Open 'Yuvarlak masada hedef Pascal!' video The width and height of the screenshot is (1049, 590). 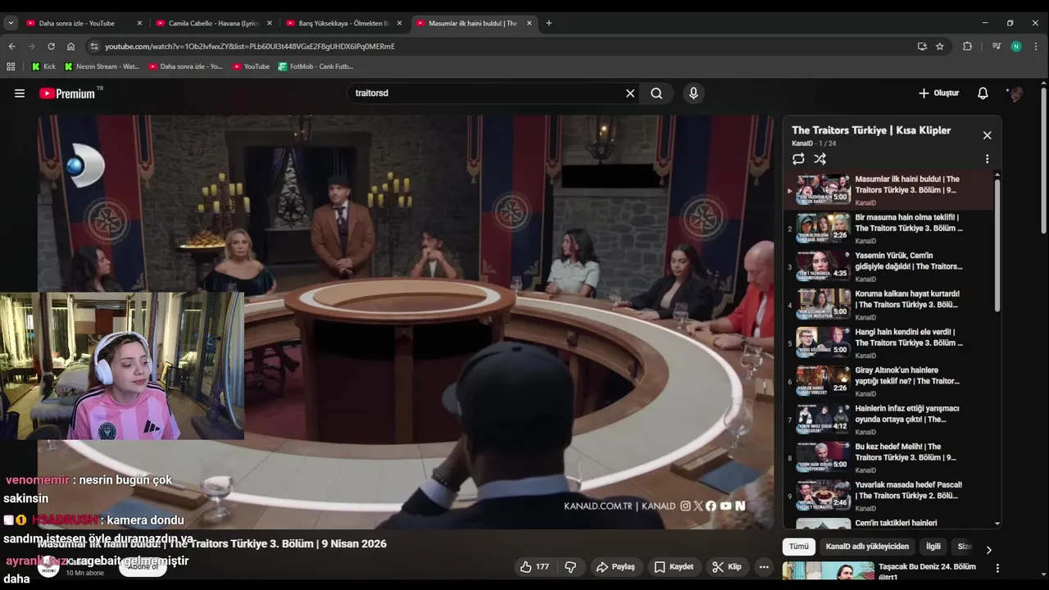click(x=889, y=497)
